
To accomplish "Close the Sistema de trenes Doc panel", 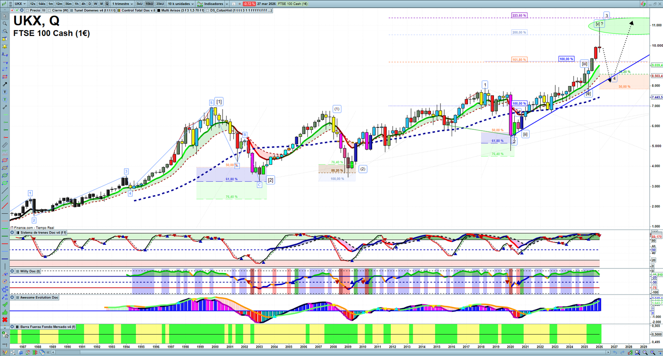I will coord(12,233).
